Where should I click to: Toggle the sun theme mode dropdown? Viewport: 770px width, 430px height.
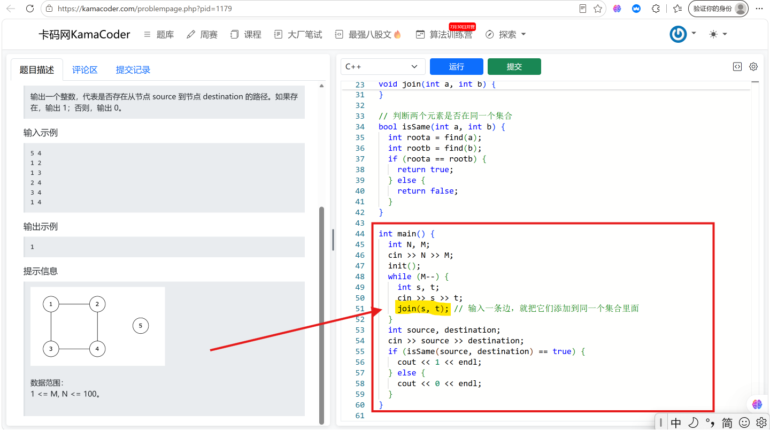click(x=718, y=34)
